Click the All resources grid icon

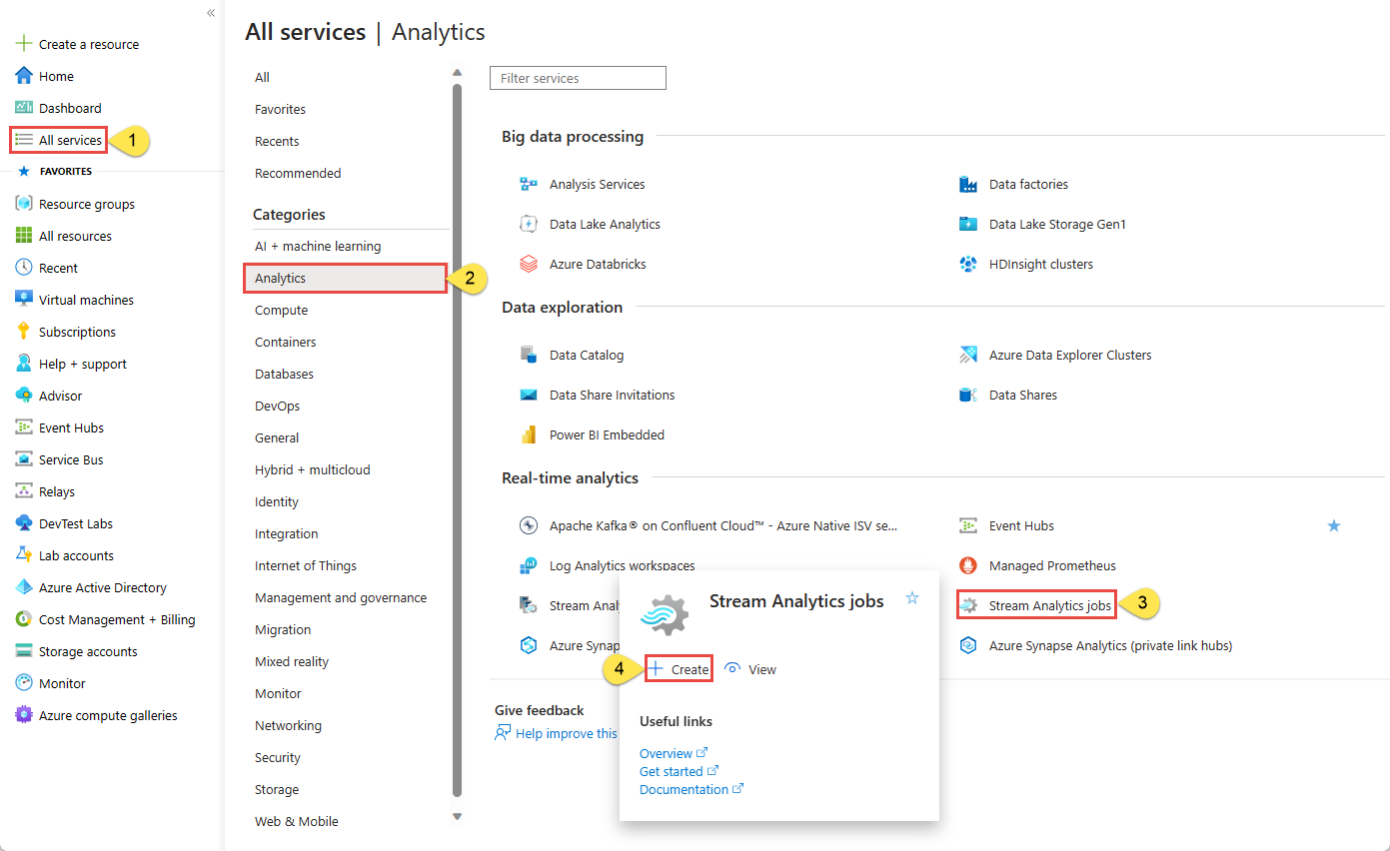point(24,236)
